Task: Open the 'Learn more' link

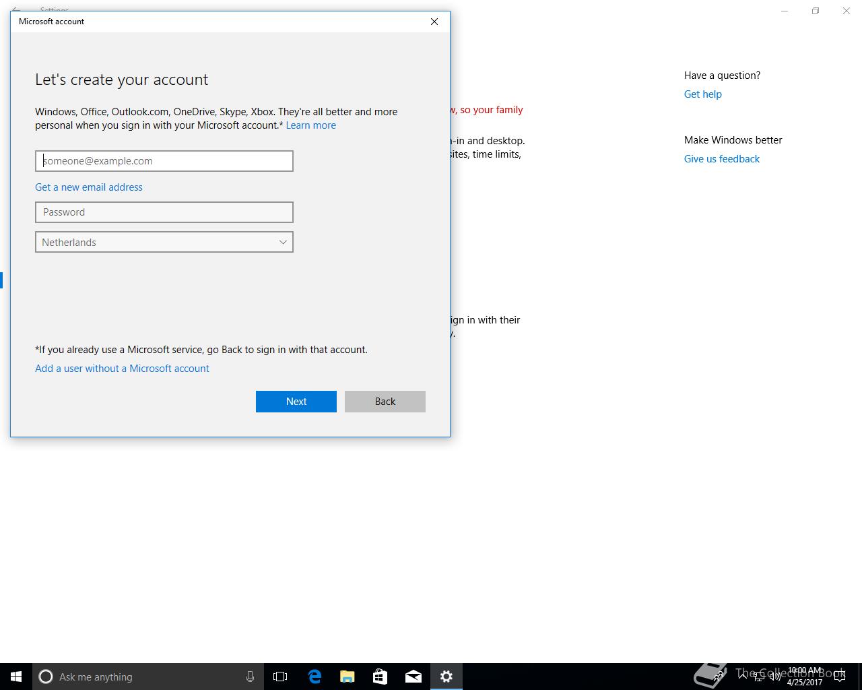Action: 310,125
